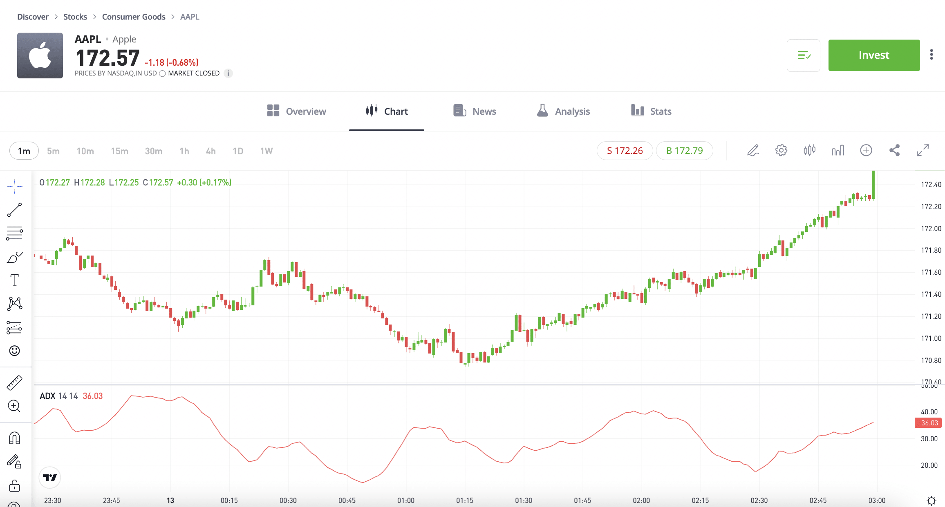Screen dimensions: 945x507
Task: Select the crosshair cursor tool
Action: coord(15,187)
